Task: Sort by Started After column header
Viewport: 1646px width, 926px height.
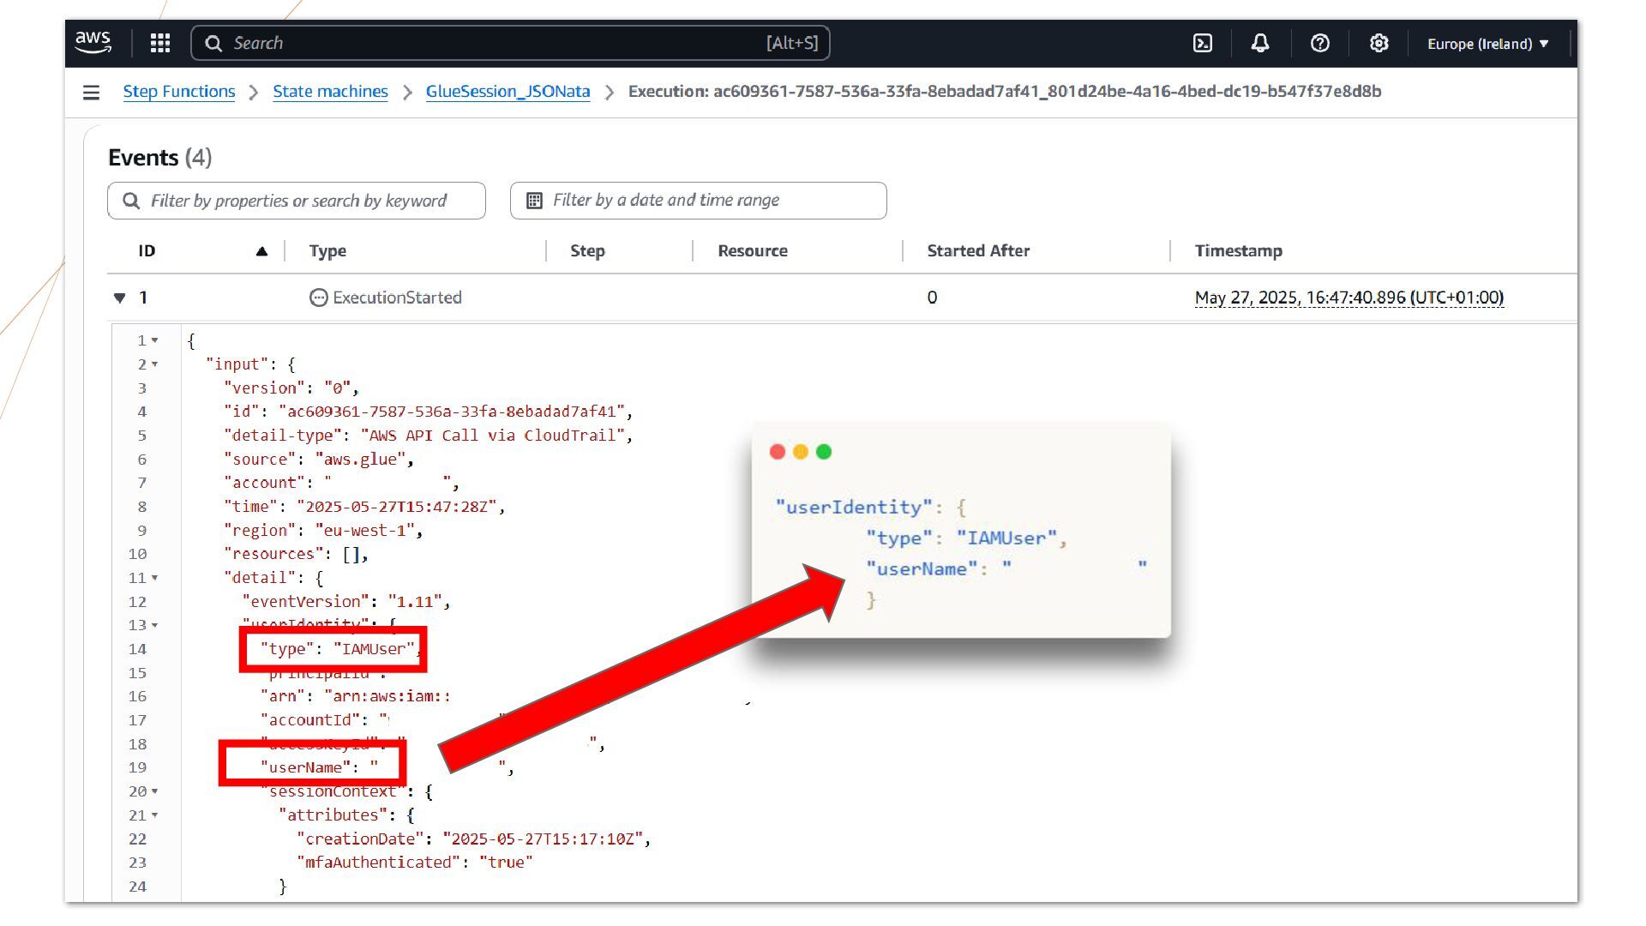Action: coord(978,251)
